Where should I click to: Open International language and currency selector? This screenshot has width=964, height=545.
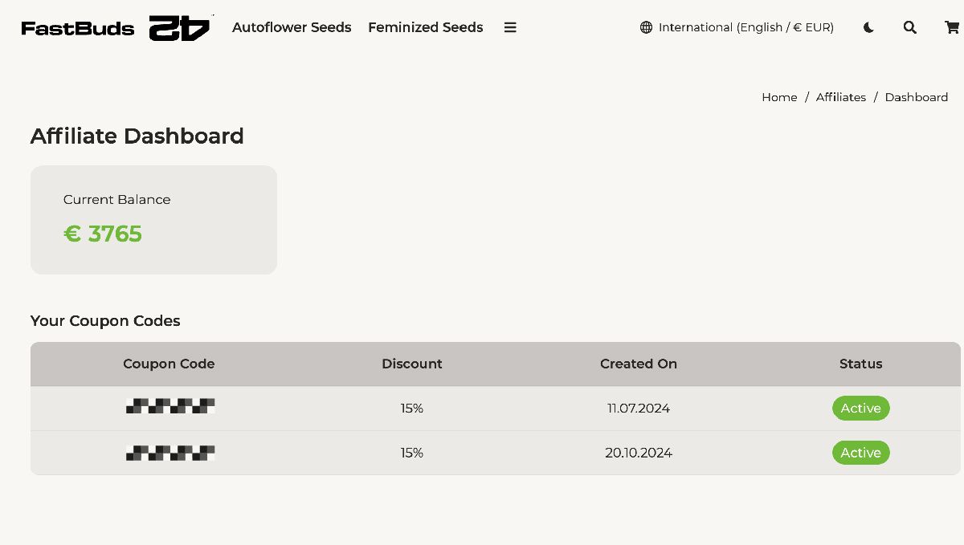click(x=745, y=27)
